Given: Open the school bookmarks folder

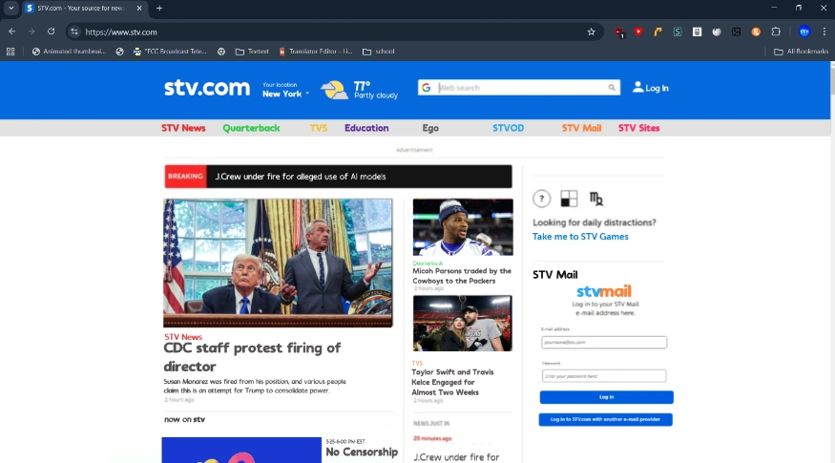Looking at the screenshot, I should (x=379, y=52).
